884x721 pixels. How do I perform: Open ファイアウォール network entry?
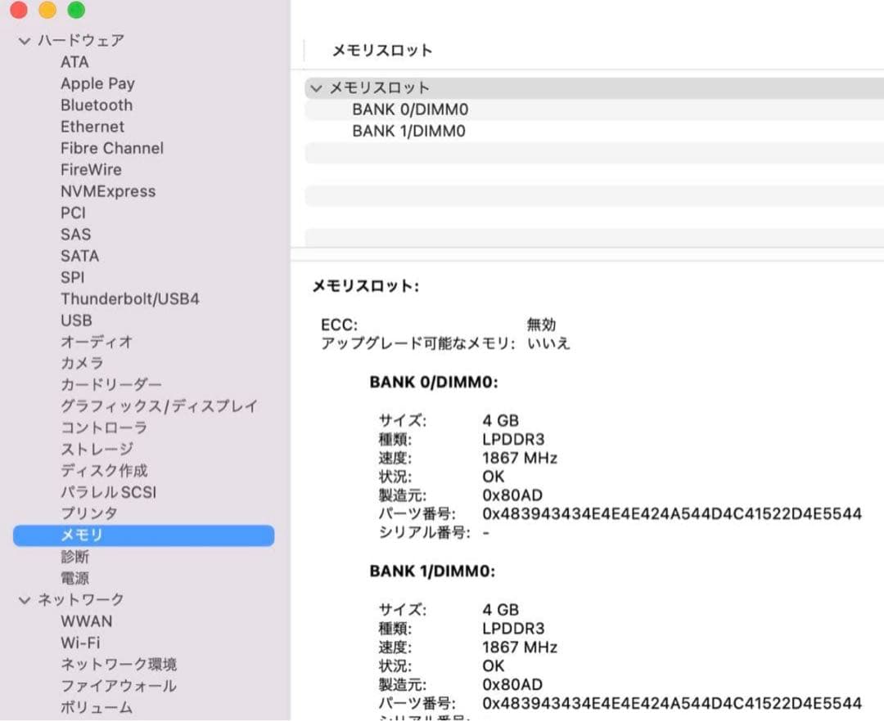[118, 686]
